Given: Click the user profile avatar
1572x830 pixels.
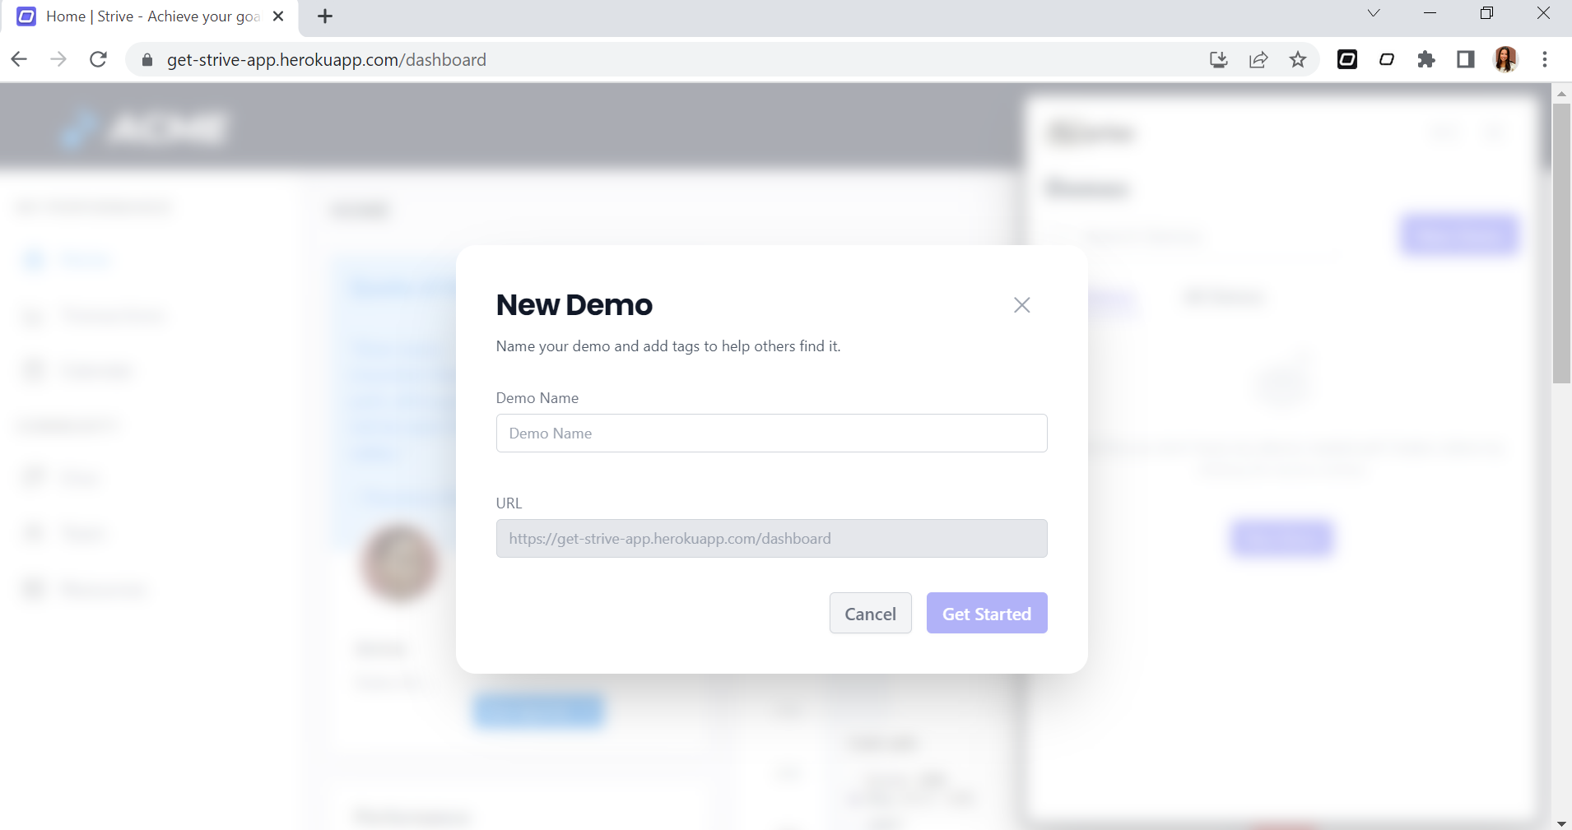Looking at the screenshot, I should [x=1505, y=59].
